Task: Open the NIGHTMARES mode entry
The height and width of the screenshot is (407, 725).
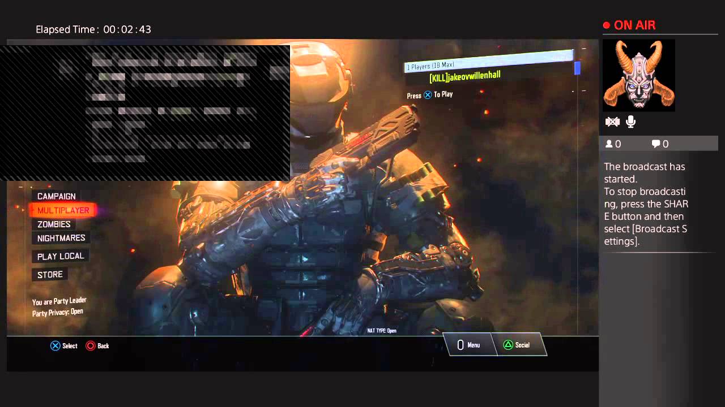Action: (x=61, y=238)
